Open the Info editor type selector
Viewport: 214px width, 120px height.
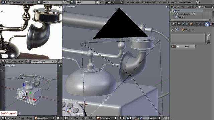point(4,2)
